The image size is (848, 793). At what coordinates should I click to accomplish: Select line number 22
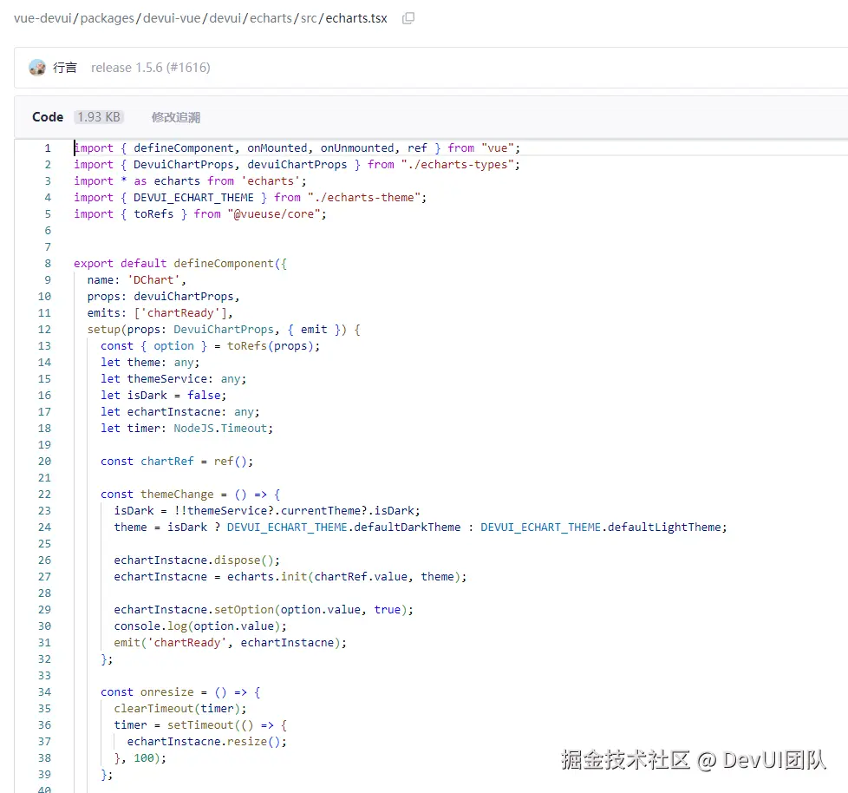[45, 495]
